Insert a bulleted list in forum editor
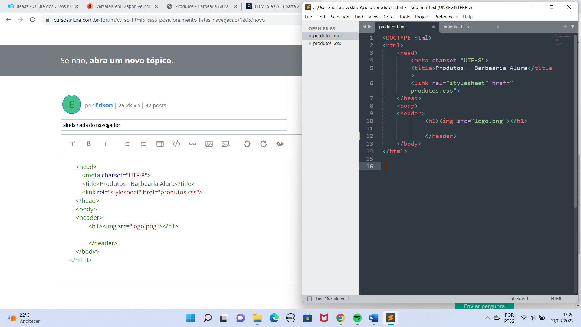Screen dimensions: 581x327 [x=143, y=144]
